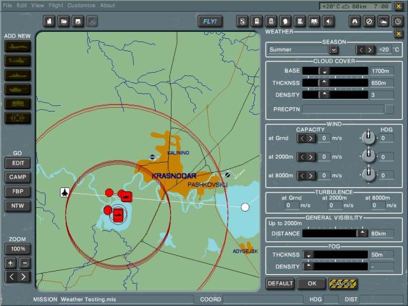408x306 pixels.
Task: Open the Flight menu
Action: [56, 5]
